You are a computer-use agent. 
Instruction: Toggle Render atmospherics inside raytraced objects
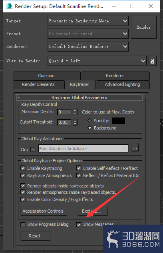tap(23, 192)
